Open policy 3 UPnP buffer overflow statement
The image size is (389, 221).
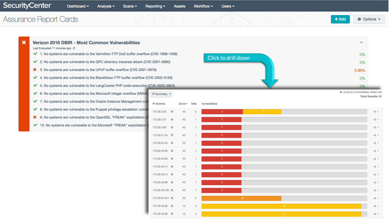pos(98,70)
